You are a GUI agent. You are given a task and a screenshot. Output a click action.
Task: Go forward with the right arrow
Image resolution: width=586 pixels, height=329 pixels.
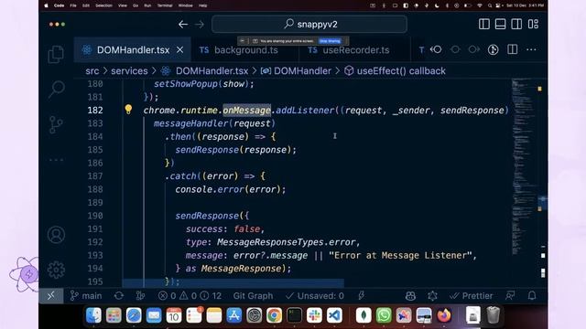tap(200, 25)
